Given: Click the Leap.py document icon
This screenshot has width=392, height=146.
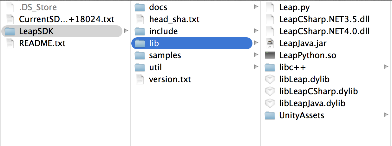Looking at the screenshot, I should point(270,7).
